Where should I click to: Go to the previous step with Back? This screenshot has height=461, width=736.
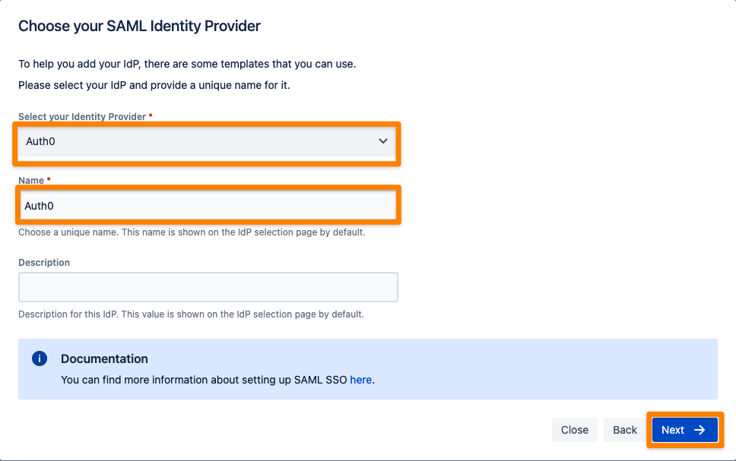tap(625, 430)
